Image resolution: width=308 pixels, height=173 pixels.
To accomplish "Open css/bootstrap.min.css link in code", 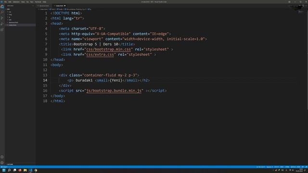I will click(108, 49).
